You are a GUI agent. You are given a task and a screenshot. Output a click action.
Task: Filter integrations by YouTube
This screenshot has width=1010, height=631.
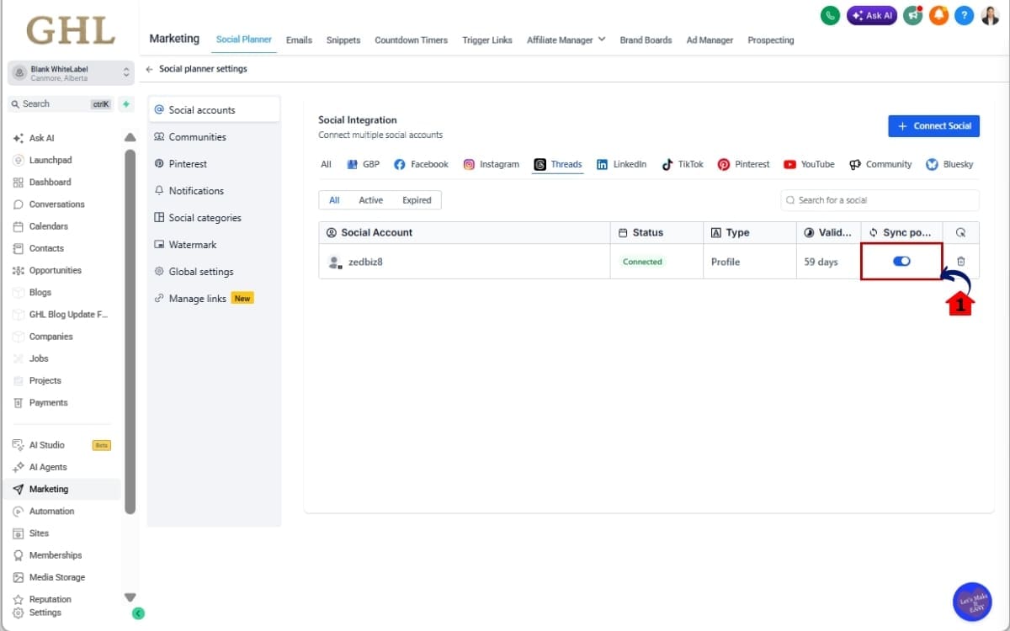(x=809, y=164)
